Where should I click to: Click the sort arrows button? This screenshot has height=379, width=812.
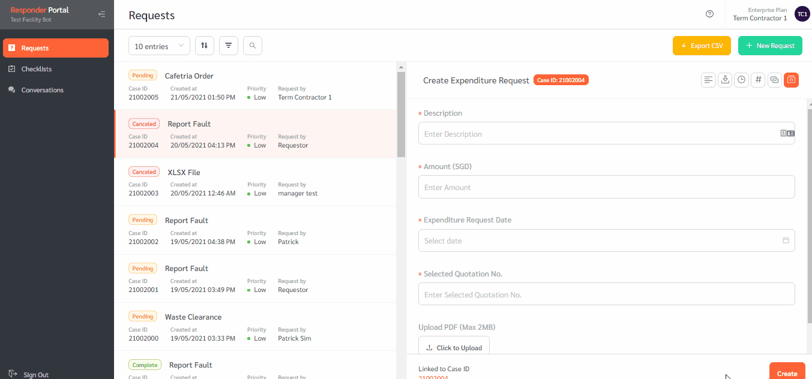(x=205, y=46)
